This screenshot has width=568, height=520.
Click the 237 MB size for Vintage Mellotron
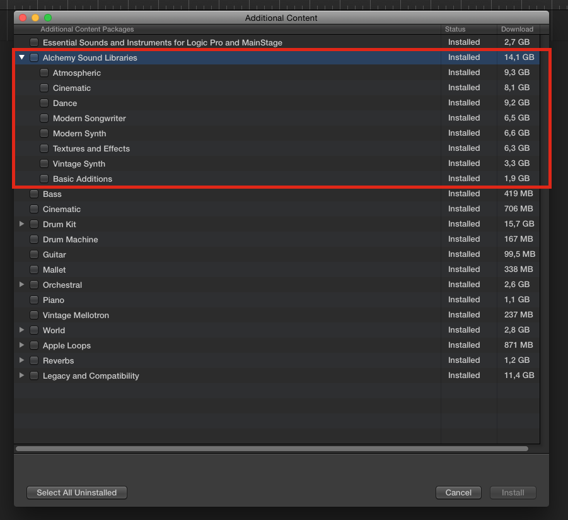(x=518, y=315)
